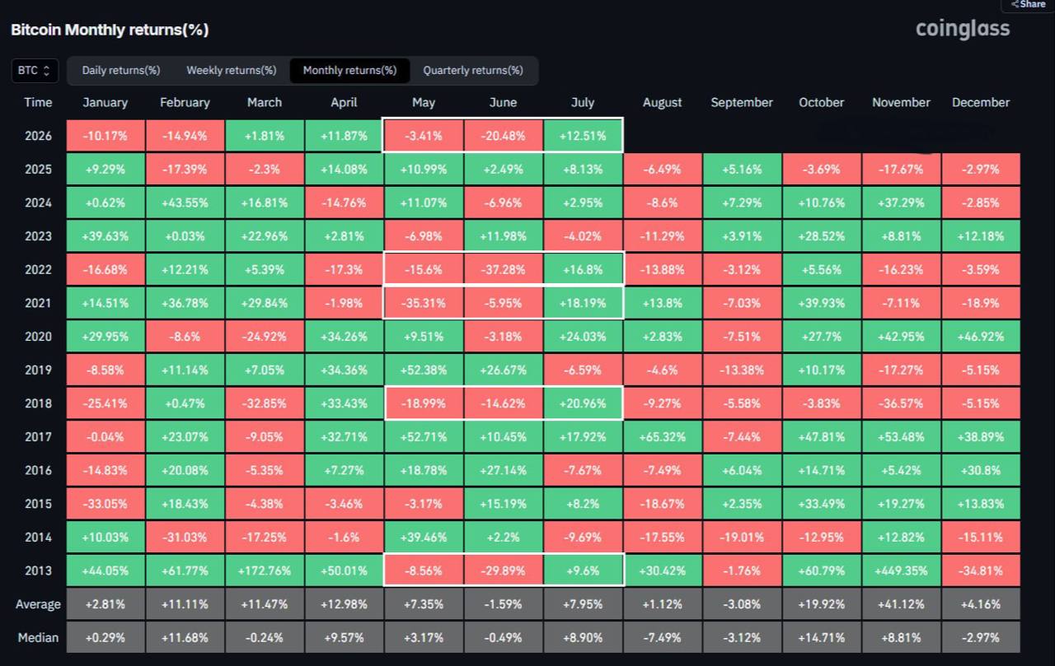Viewport: 1055px width, 666px height.
Task: Open the BTC coin selector dropdown
Action: point(35,71)
